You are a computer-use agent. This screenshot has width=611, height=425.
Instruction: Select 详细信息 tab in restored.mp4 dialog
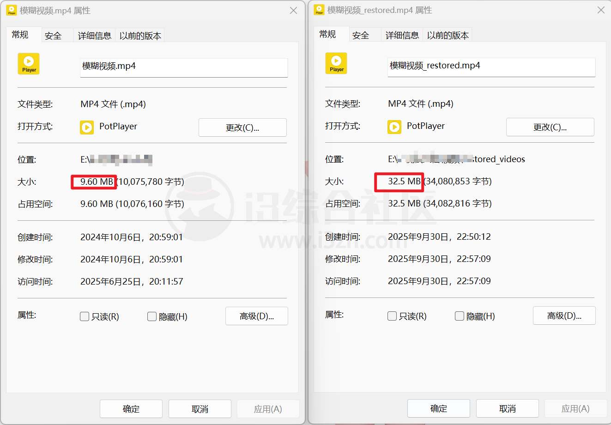click(402, 35)
